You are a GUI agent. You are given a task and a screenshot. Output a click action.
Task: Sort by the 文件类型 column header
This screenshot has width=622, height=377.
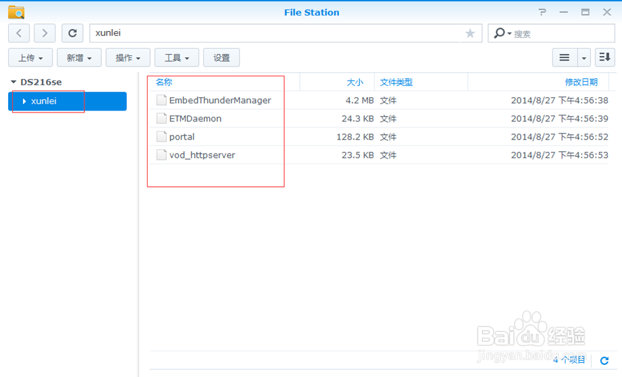[x=396, y=82]
